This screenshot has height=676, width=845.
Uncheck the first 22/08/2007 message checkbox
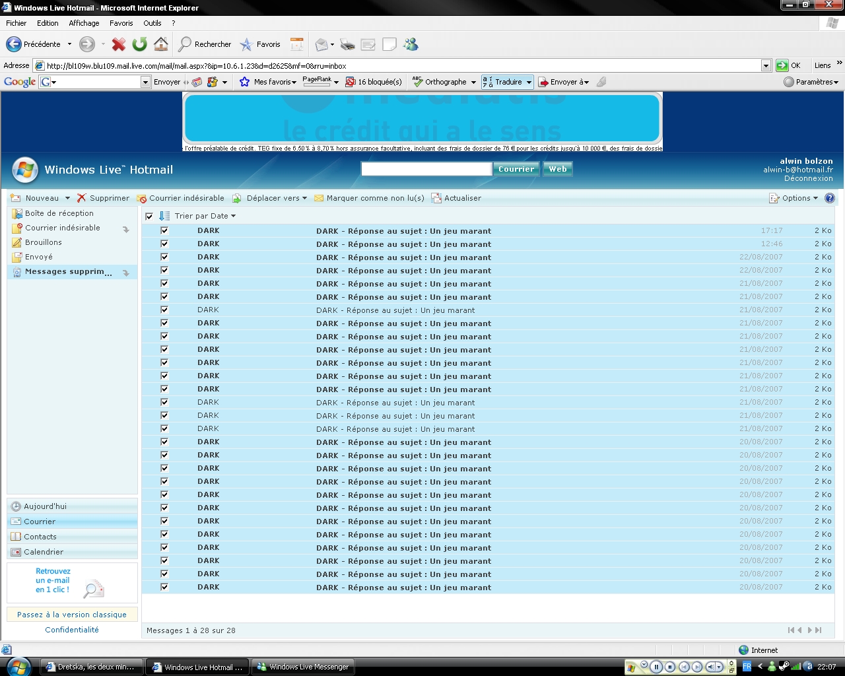(x=164, y=257)
